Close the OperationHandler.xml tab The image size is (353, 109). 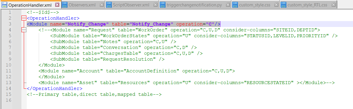[57, 5]
